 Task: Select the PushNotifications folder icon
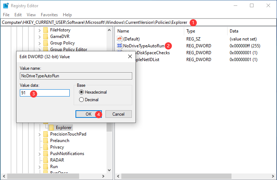click(x=46, y=154)
